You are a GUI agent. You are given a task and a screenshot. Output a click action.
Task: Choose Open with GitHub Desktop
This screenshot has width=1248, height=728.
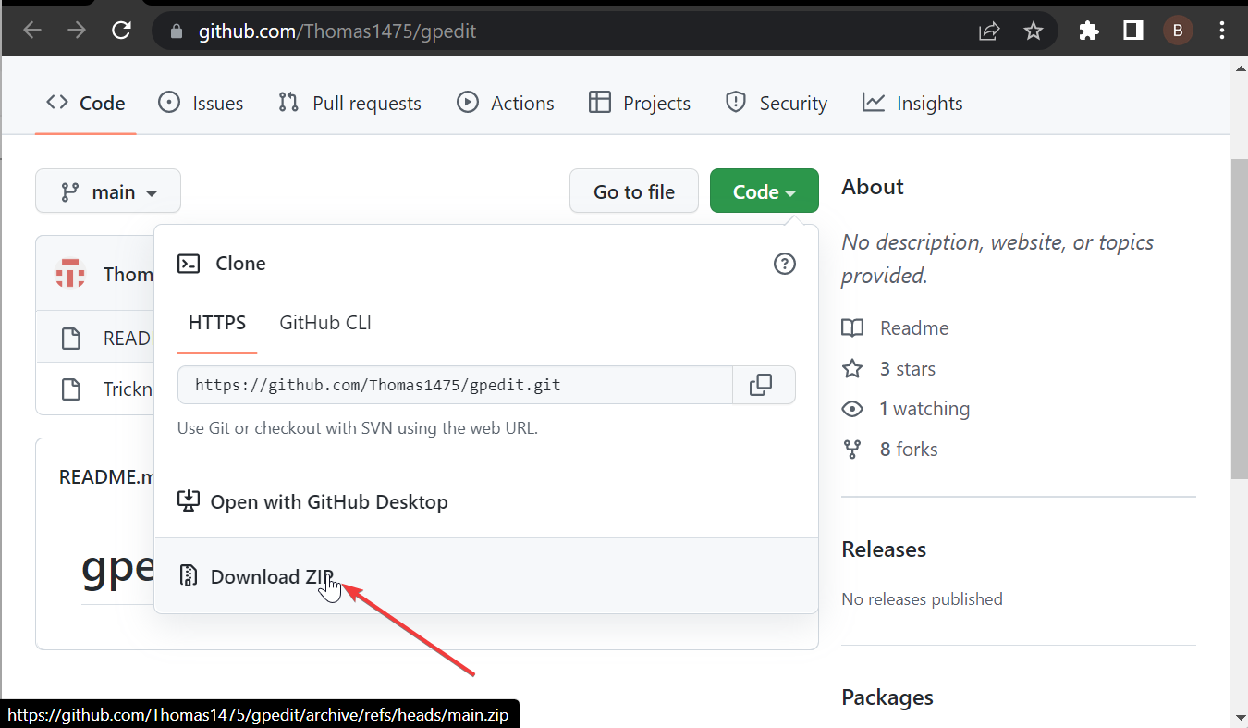coord(486,501)
